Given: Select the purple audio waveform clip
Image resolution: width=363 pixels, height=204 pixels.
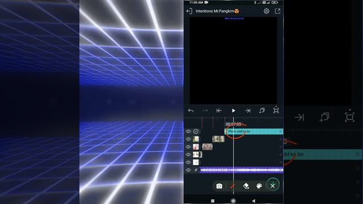Looking at the screenshot, I should click(x=242, y=170).
